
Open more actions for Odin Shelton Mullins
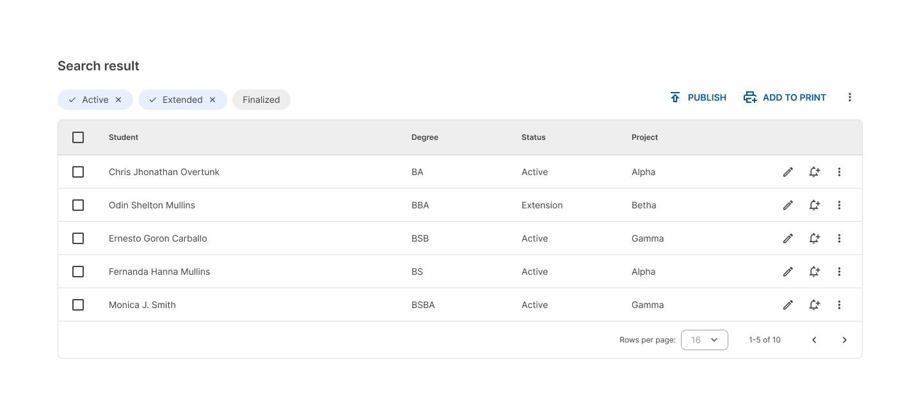[x=839, y=205]
